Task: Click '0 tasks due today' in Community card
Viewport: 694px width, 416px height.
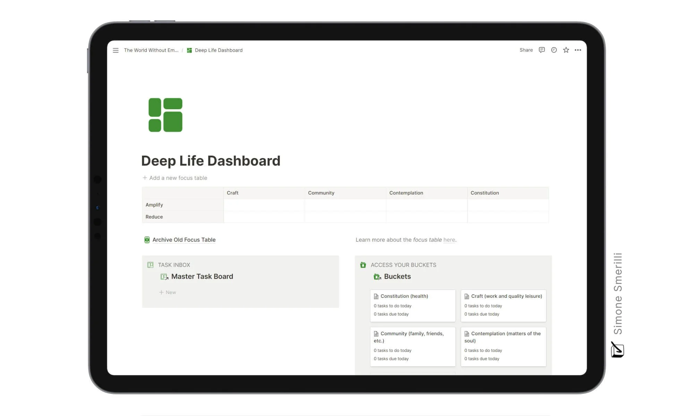Action: tap(391, 359)
